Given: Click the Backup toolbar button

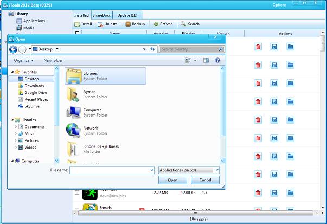Looking at the screenshot, I should point(135,24).
